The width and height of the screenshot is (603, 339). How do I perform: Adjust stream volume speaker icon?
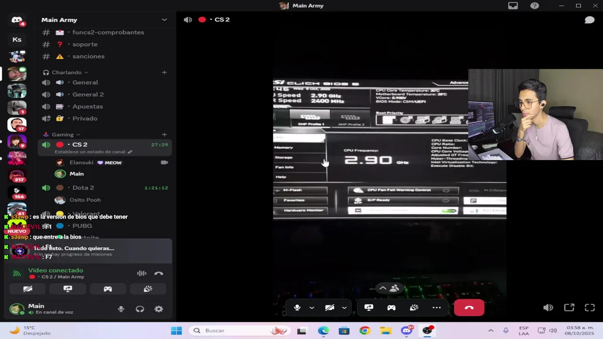(548, 308)
